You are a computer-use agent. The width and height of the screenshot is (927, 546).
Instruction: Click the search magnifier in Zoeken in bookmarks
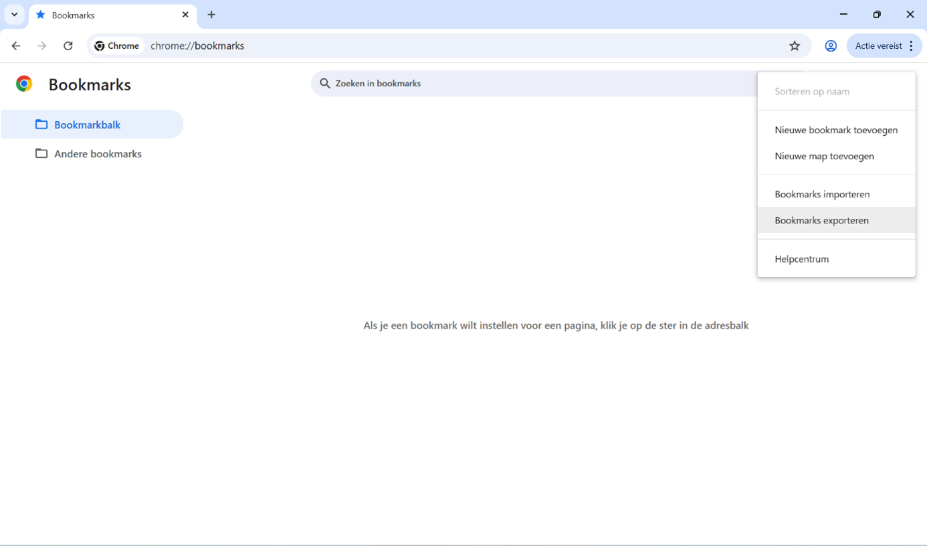click(325, 83)
